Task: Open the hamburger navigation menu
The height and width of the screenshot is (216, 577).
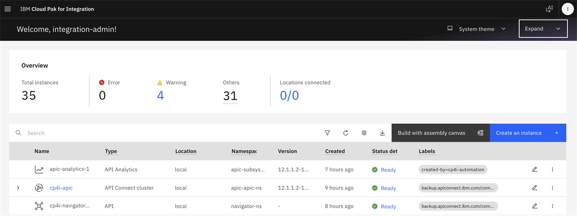Action: tap(7, 9)
